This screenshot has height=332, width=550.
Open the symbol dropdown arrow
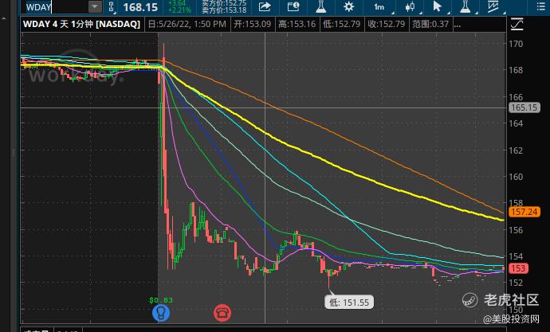point(95,6)
